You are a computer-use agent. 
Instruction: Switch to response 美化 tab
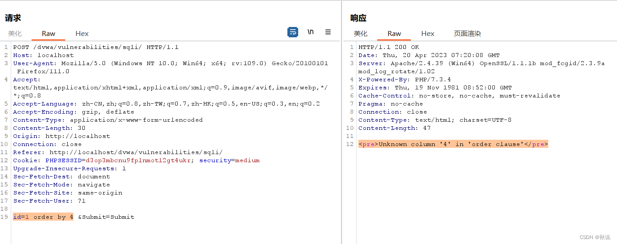coord(360,33)
